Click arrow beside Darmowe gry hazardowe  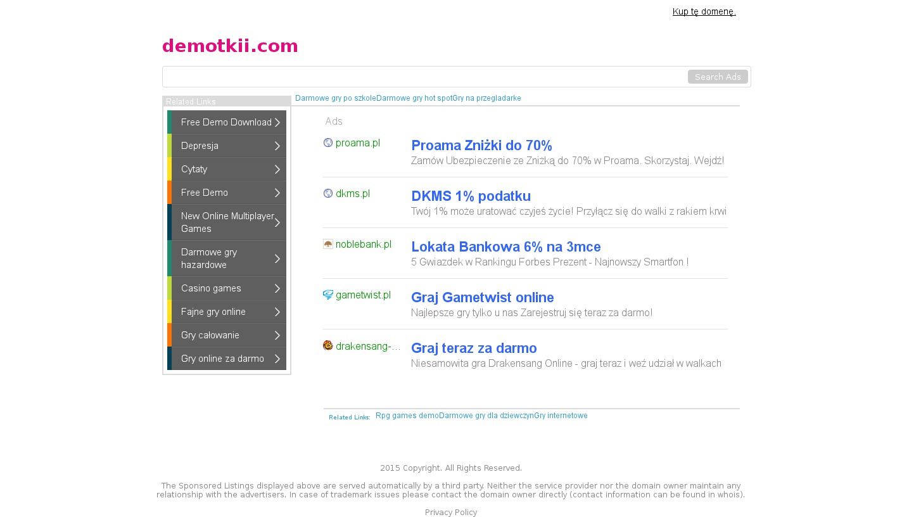coord(277,258)
